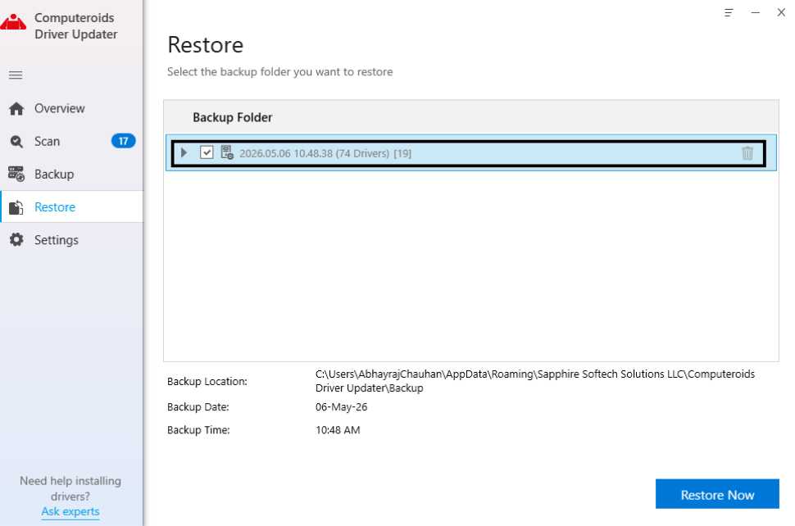This screenshot has height=526, width=795.
Task: Click the 'Backup Location:' label
Action: point(207,382)
